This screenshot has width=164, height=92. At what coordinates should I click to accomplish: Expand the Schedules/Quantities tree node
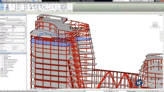click(x=1, y=71)
